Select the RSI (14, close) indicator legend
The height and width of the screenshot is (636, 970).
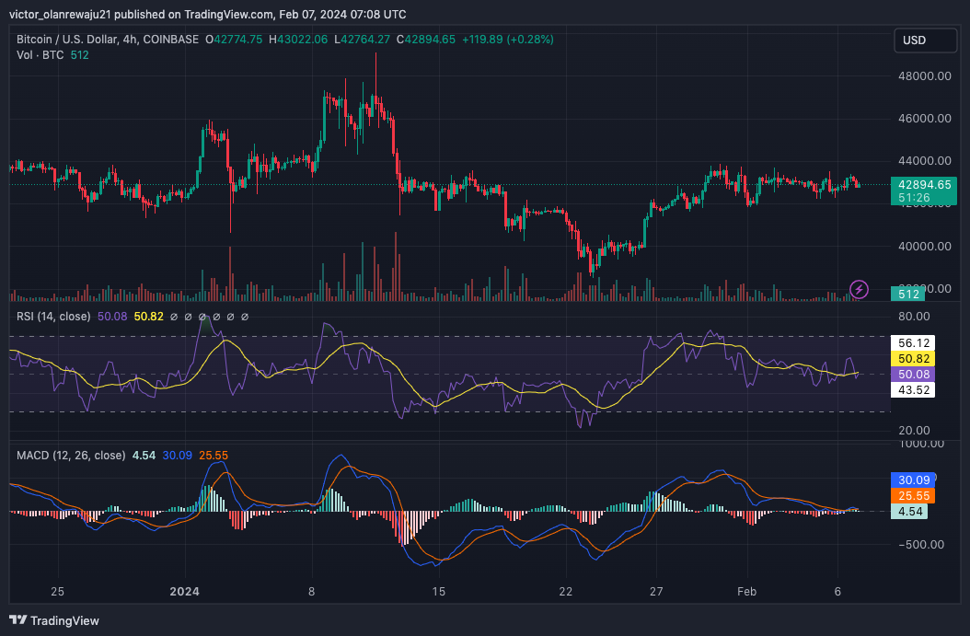coord(53,316)
